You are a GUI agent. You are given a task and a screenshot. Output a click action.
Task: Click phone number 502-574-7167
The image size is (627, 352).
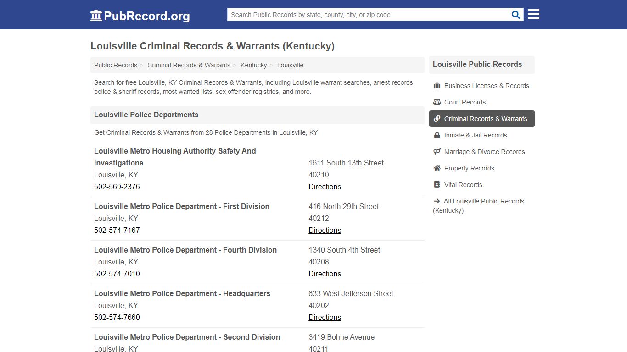(117, 230)
